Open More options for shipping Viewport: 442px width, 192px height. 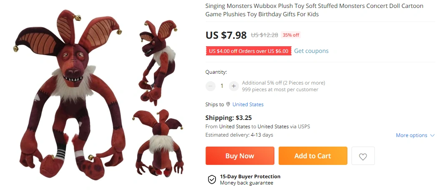tap(411, 135)
